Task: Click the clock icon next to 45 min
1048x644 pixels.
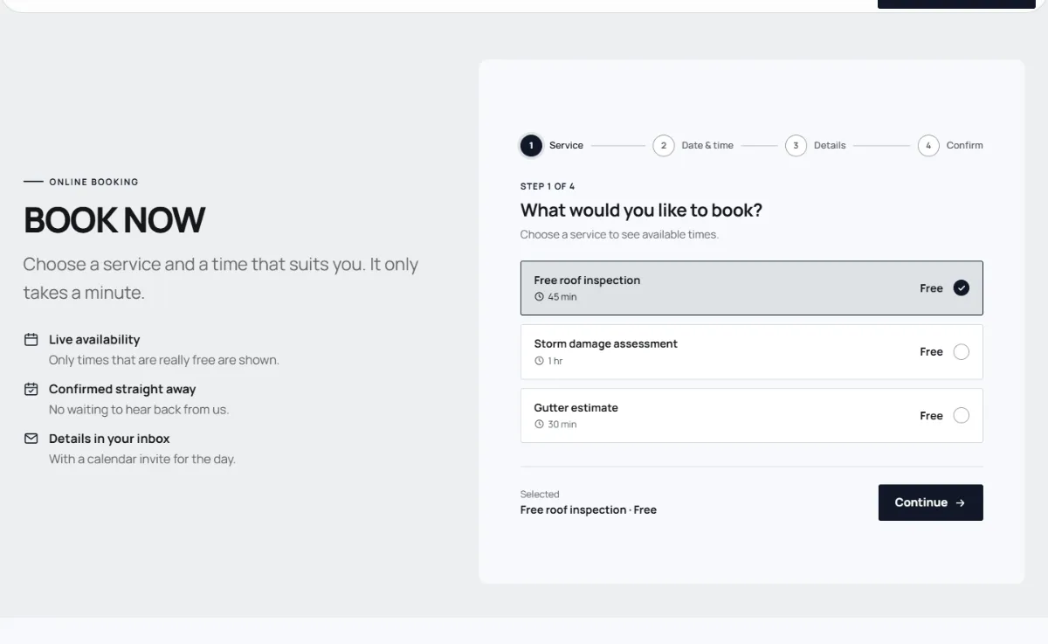Action: coord(539,297)
